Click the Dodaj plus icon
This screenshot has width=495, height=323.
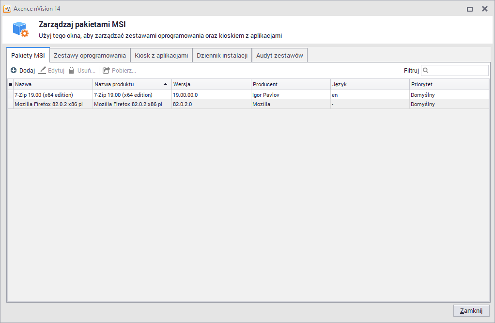click(14, 70)
